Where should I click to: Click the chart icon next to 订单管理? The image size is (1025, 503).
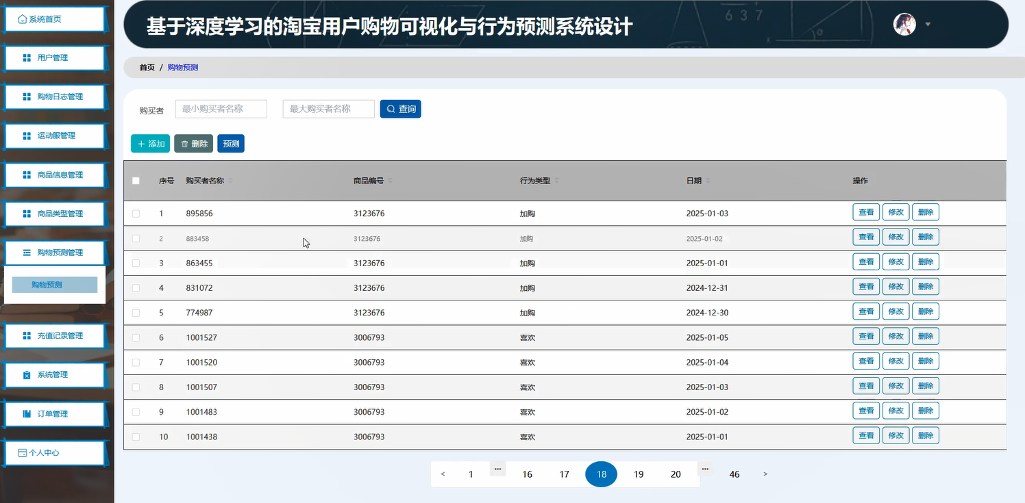pos(27,414)
